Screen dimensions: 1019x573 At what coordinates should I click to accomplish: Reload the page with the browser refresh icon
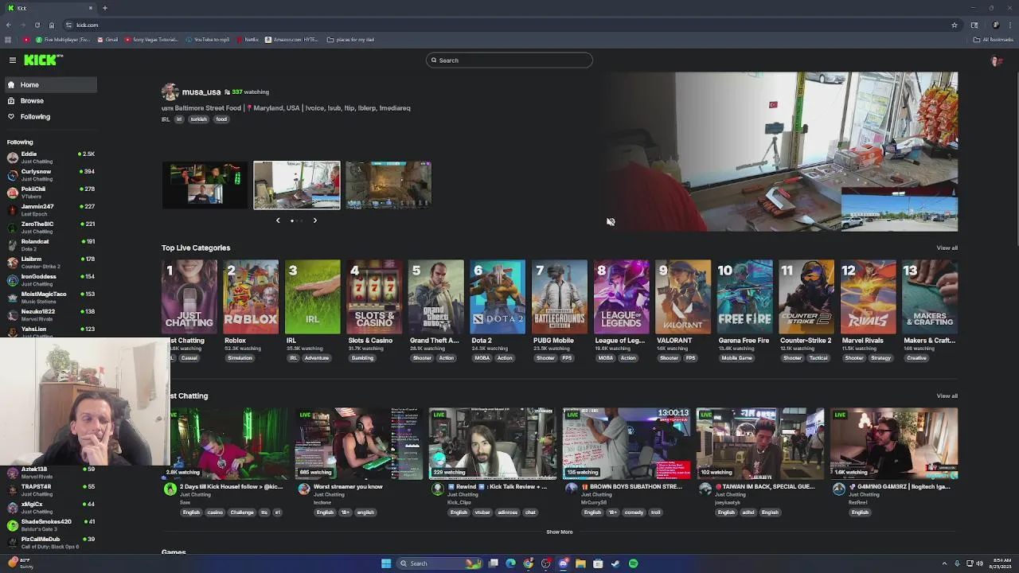(x=37, y=25)
